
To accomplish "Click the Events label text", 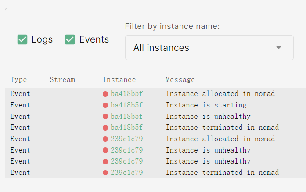I will point(94,39).
